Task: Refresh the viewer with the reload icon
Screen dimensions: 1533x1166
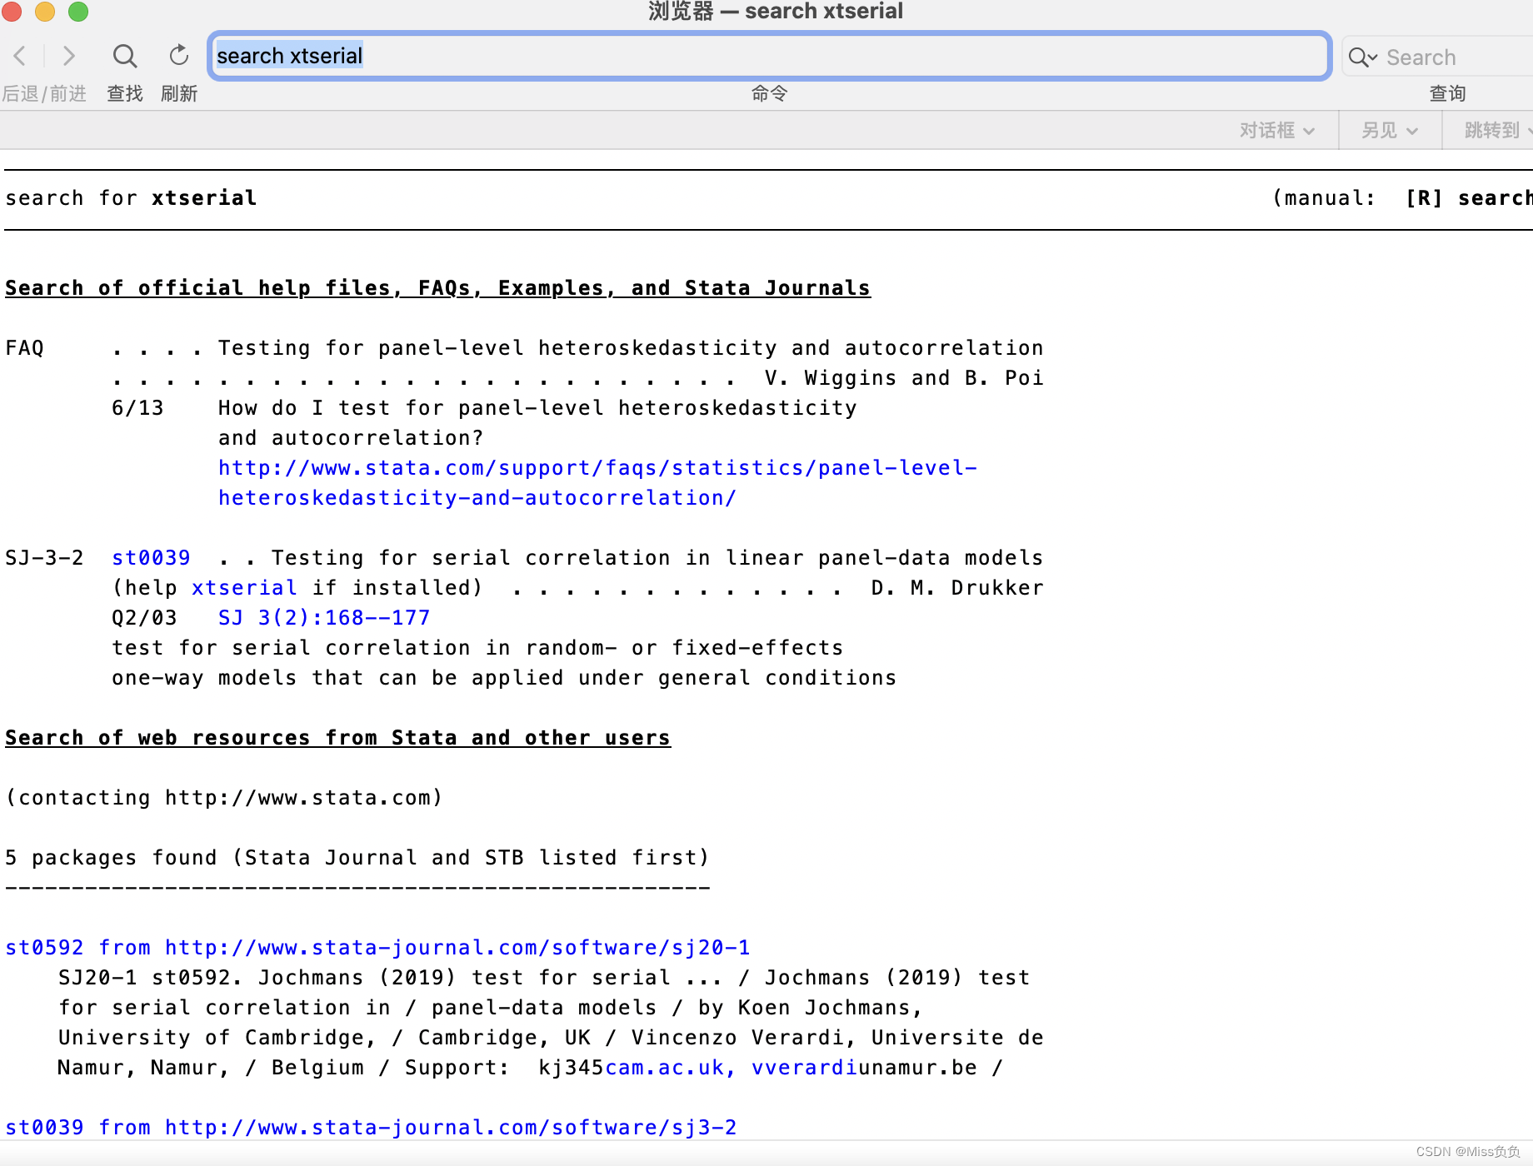Action: click(x=179, y=55)
